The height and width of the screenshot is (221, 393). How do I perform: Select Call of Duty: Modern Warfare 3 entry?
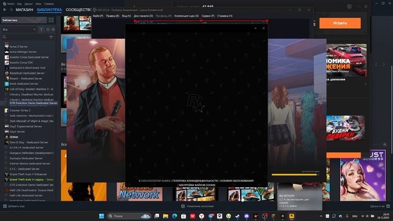pos(31,89)
